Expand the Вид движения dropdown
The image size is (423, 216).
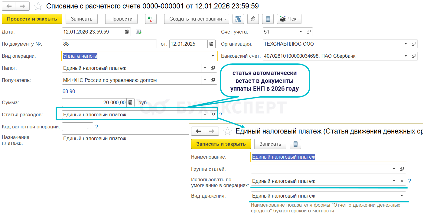tap(402, 196)
